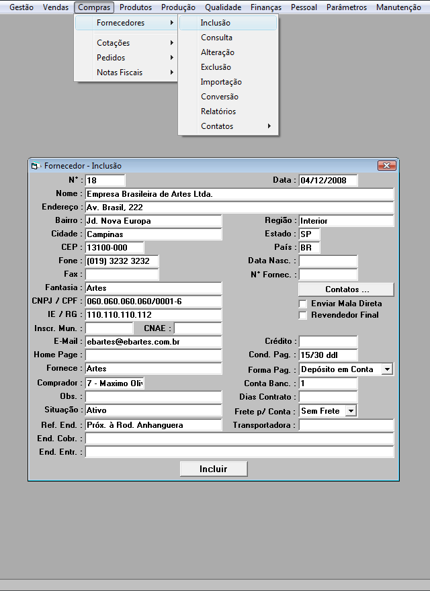This screenshot has height=591, width=430.
Task: Click the Inscr. Mun. field
Action: point(110,328)
